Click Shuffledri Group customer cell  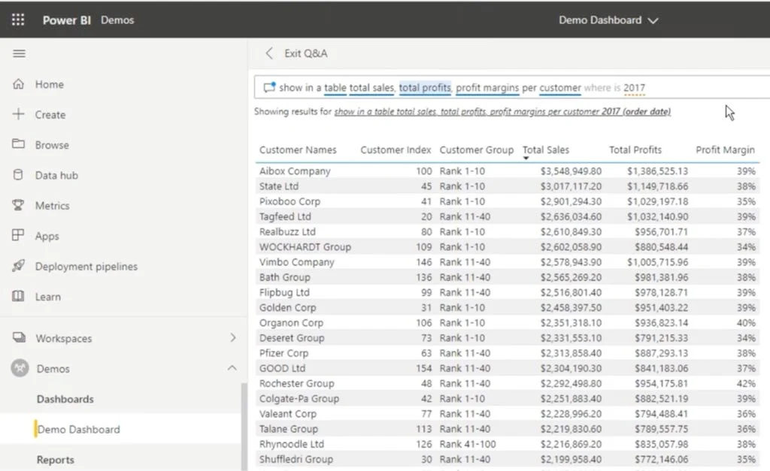tap(296, 460)
